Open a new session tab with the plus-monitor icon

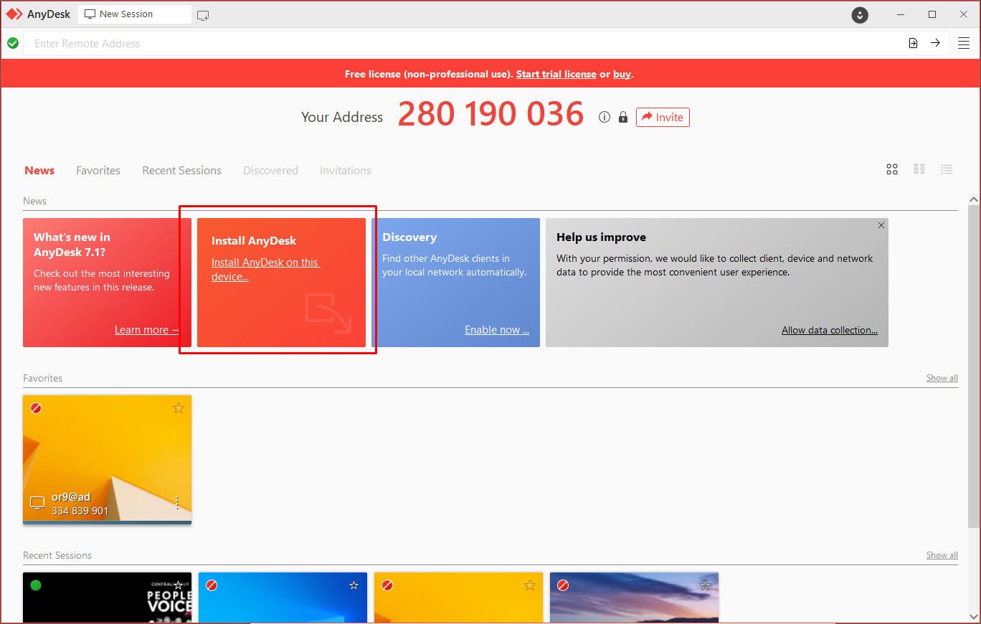203,15
